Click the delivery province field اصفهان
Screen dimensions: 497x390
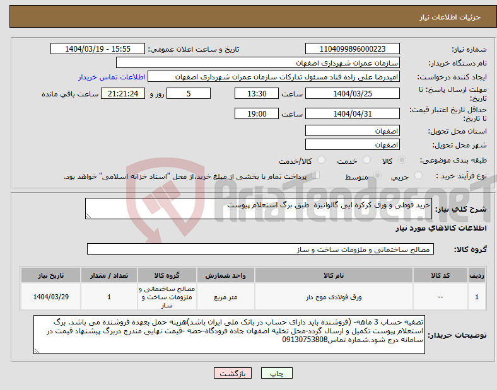(x=352, y=130)
